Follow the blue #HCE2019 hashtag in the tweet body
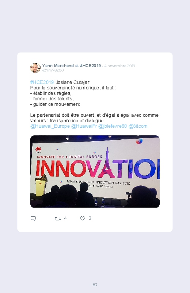The image size is (190, 293). point(42,82)
